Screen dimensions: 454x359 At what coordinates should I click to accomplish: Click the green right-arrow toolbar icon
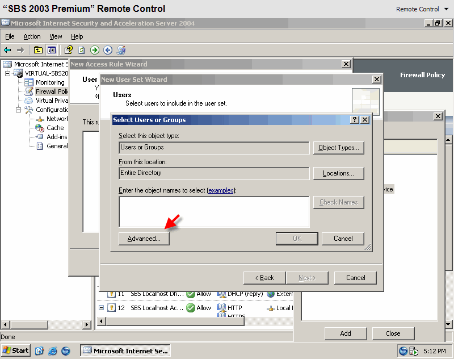[x=95, y=50]
